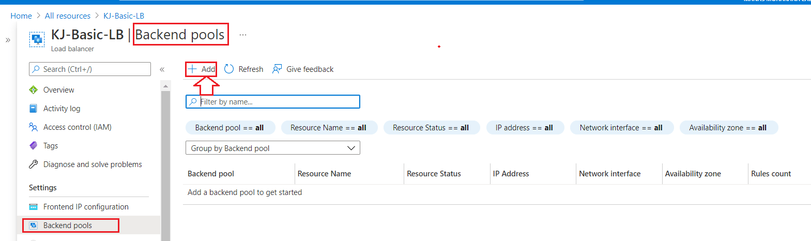This screenshot has height=241, width=811.
Task: Click the Activity log icon
Action: point(34,109)
